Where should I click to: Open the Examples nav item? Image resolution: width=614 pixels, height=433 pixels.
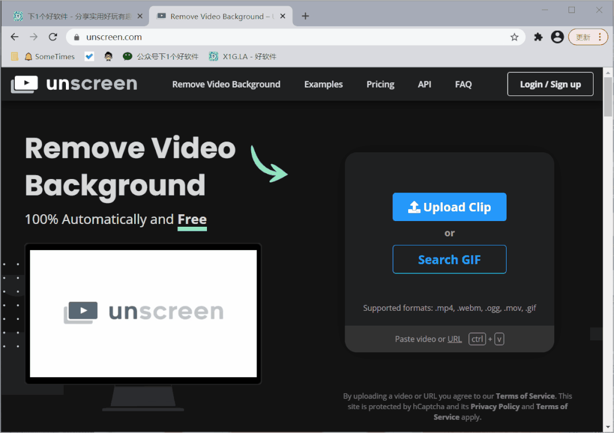323,84
